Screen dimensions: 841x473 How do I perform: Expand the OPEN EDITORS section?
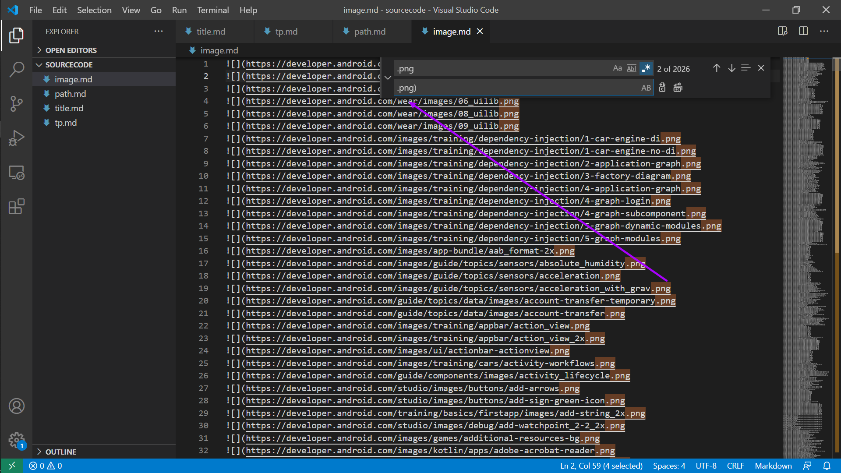pyautogui.click(x=71, y=50)
